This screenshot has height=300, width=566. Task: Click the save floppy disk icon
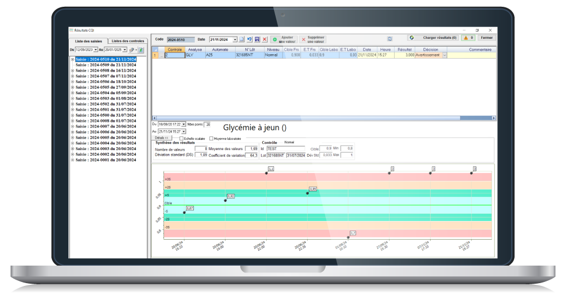pos(257,39)
